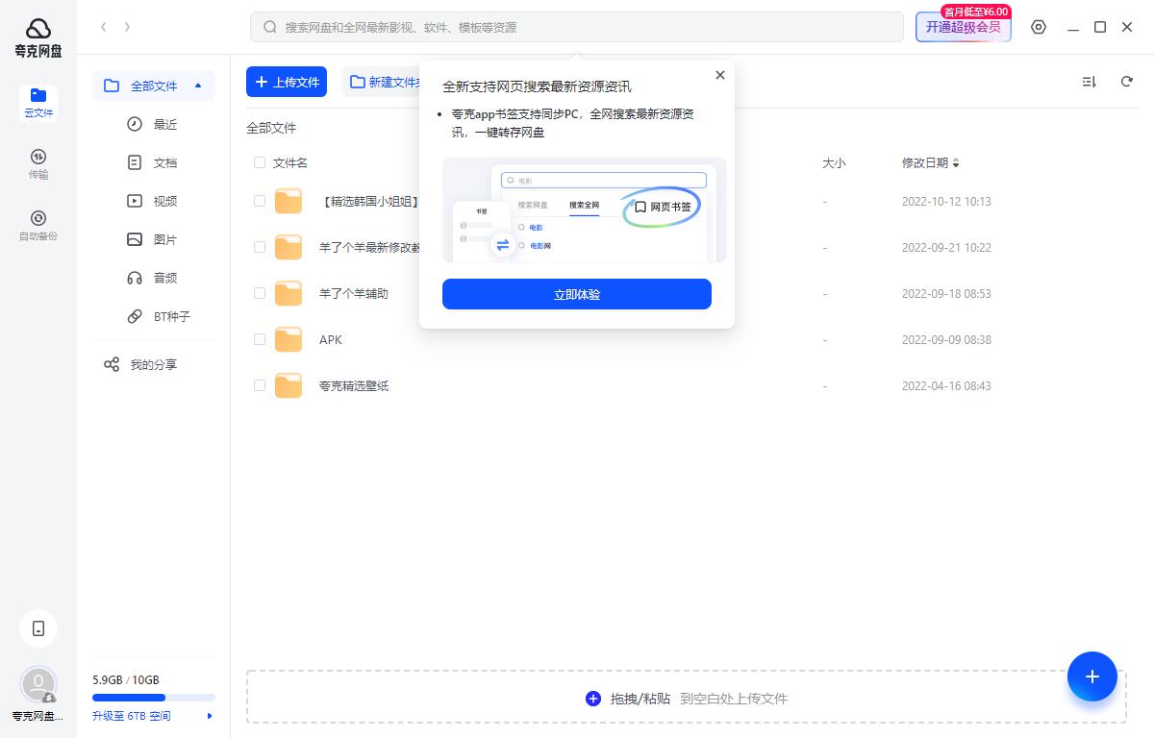This screenshot has height=738, width=1154.
Task: Focus the top search input field
Action: (577, 27)
